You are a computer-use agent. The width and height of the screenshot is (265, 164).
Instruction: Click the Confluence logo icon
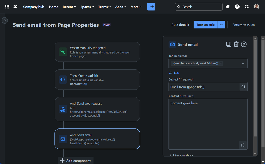point(15,7)
